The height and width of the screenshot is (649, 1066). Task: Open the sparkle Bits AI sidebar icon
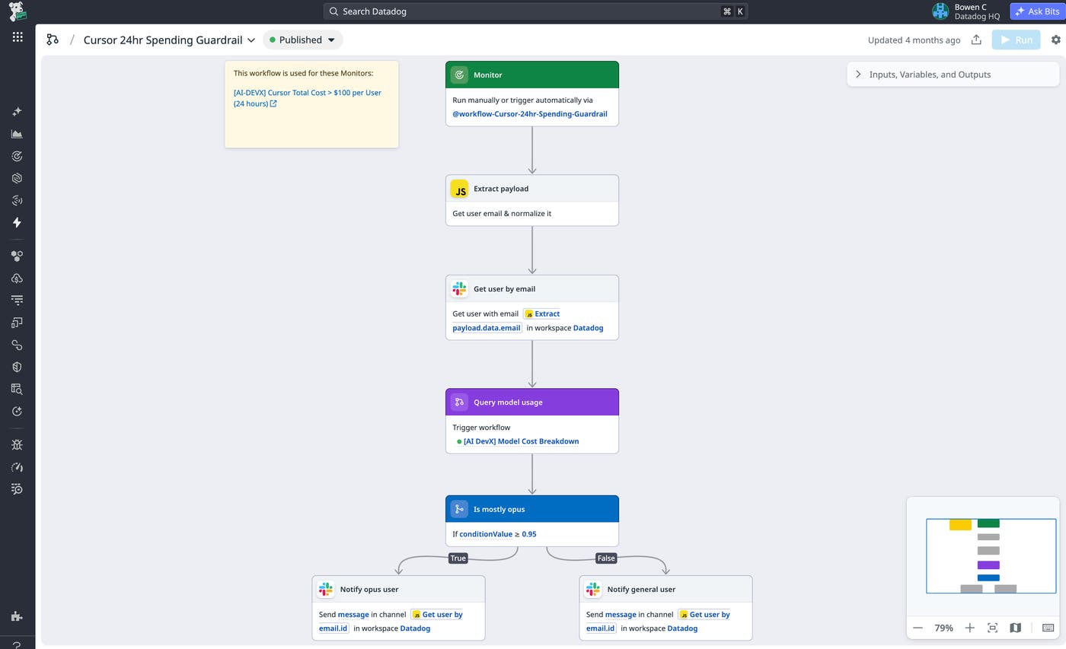click(x=17, y=112)
